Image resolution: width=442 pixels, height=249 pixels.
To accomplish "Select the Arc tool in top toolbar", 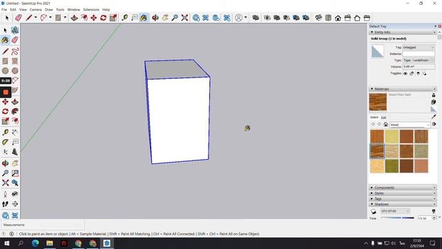I will (44, 18).
